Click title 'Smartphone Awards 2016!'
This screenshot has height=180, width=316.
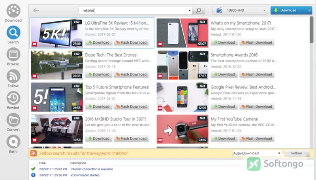tap(235, 55)
